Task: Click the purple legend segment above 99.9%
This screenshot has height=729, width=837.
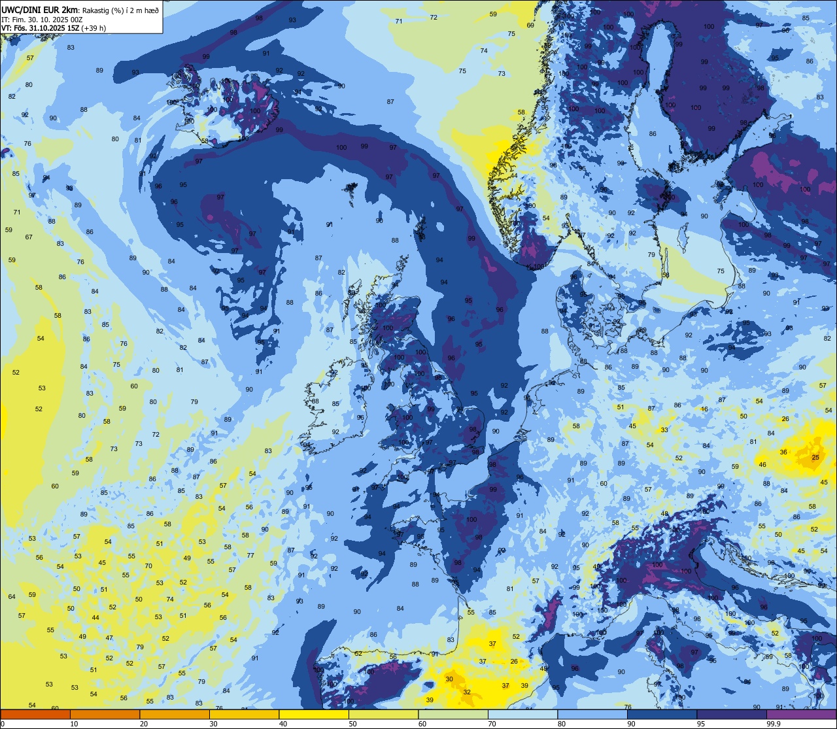Action: click(801, 714)
